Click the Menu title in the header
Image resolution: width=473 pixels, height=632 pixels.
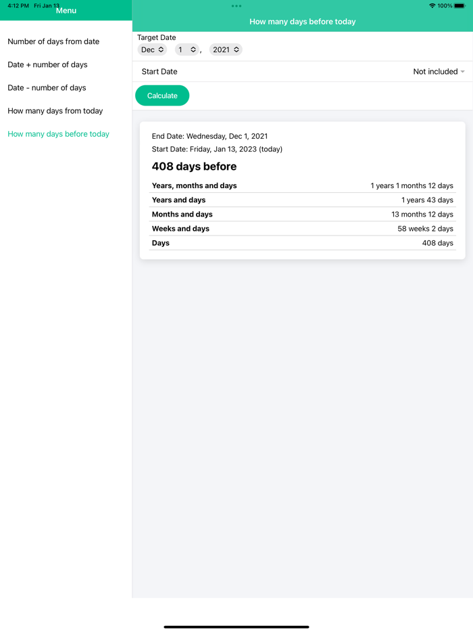(66, 10)
